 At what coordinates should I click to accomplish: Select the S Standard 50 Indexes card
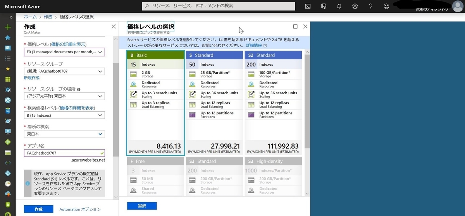[214, 103]
